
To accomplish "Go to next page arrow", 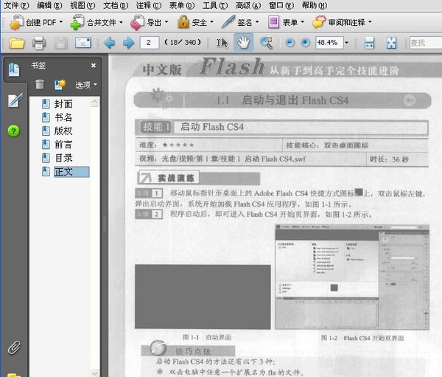I will pyautogui.click(x=128, y=43).
